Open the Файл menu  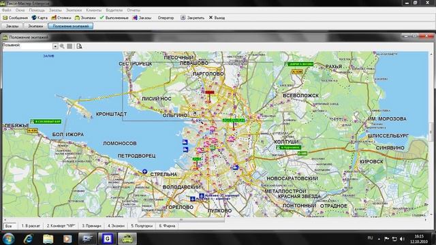pyautogui.click(x=6, y=10)
